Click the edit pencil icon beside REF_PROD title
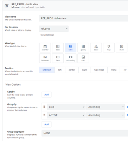Viewport: 128px width, 141px height. click(7, 6)
